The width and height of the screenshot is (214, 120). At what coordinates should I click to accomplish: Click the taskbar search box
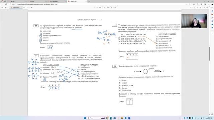96,118
